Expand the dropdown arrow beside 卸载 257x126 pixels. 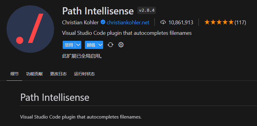[x=100, y=45]
